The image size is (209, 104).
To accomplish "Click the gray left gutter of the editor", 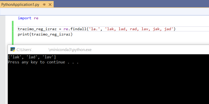I will pos(3,59).
